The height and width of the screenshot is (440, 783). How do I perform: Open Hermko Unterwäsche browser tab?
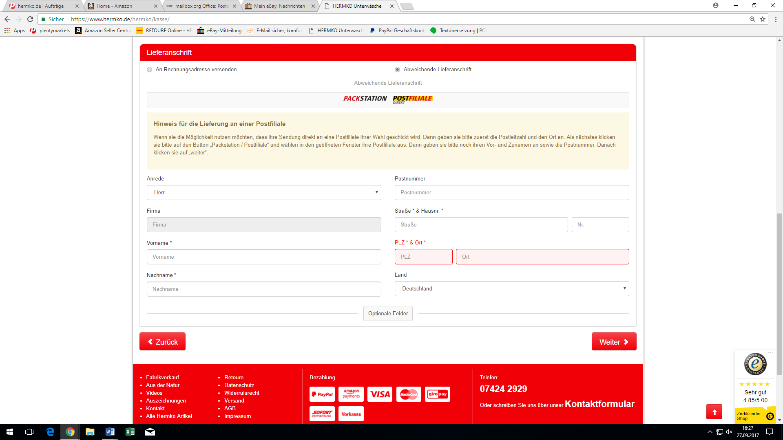point(361,6)
